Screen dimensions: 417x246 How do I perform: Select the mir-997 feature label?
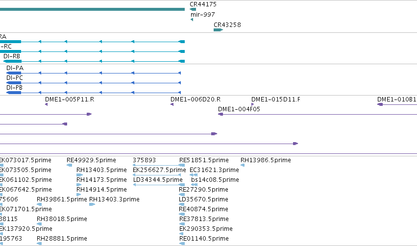203,15
